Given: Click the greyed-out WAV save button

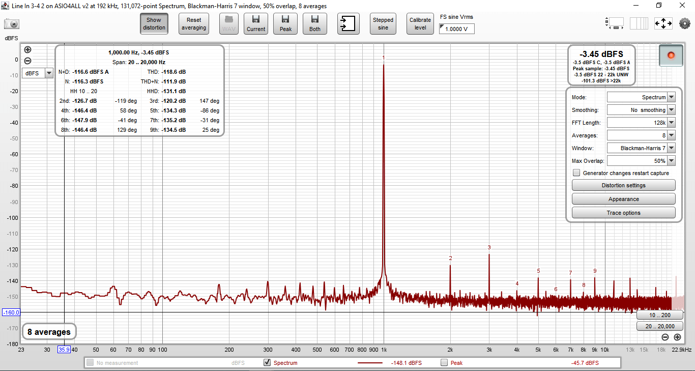Looking at the screenshot, I should click(229, 24).
